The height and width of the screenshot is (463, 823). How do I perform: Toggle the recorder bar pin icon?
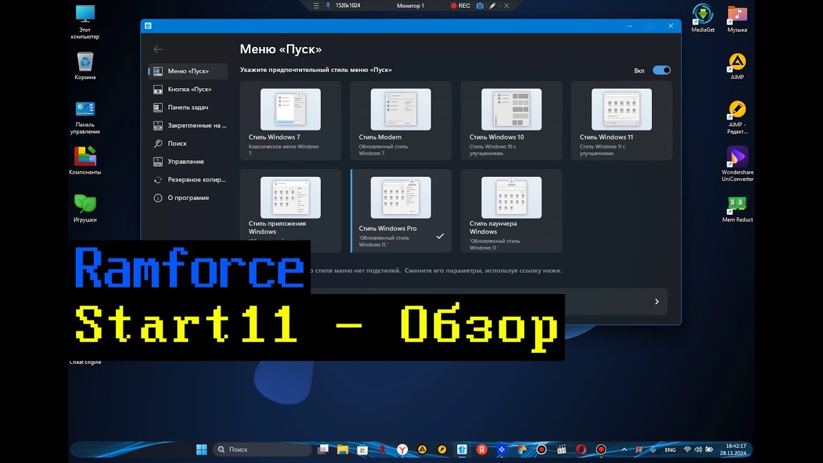pos(329,5)
